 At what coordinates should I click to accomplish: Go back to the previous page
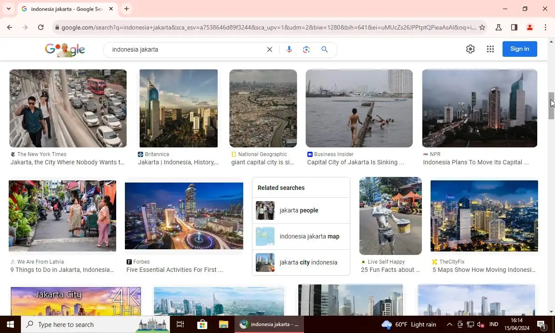point(10,27)
